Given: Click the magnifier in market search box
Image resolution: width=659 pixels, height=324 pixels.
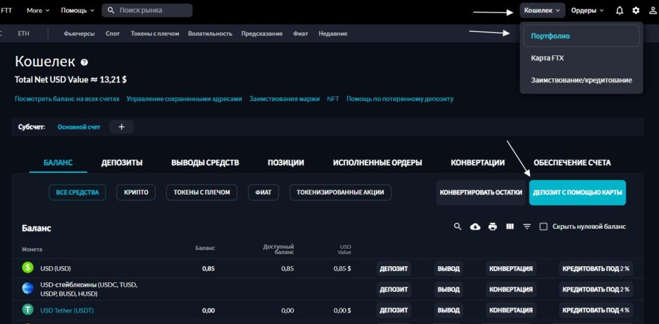Looking at the screenshot, I should point(111,10).
